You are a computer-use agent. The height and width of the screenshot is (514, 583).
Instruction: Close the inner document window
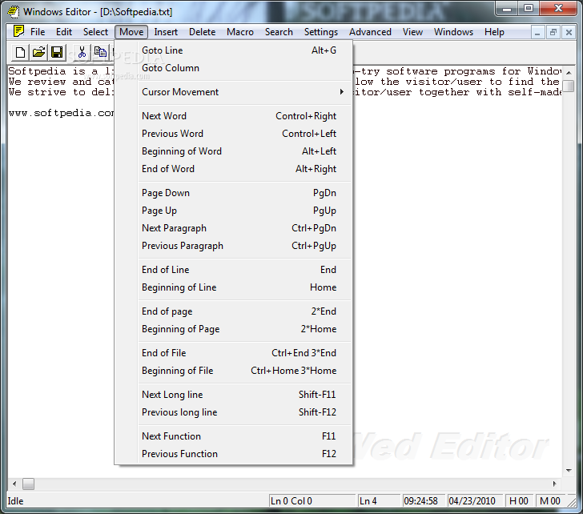click(x=569, y=33)
